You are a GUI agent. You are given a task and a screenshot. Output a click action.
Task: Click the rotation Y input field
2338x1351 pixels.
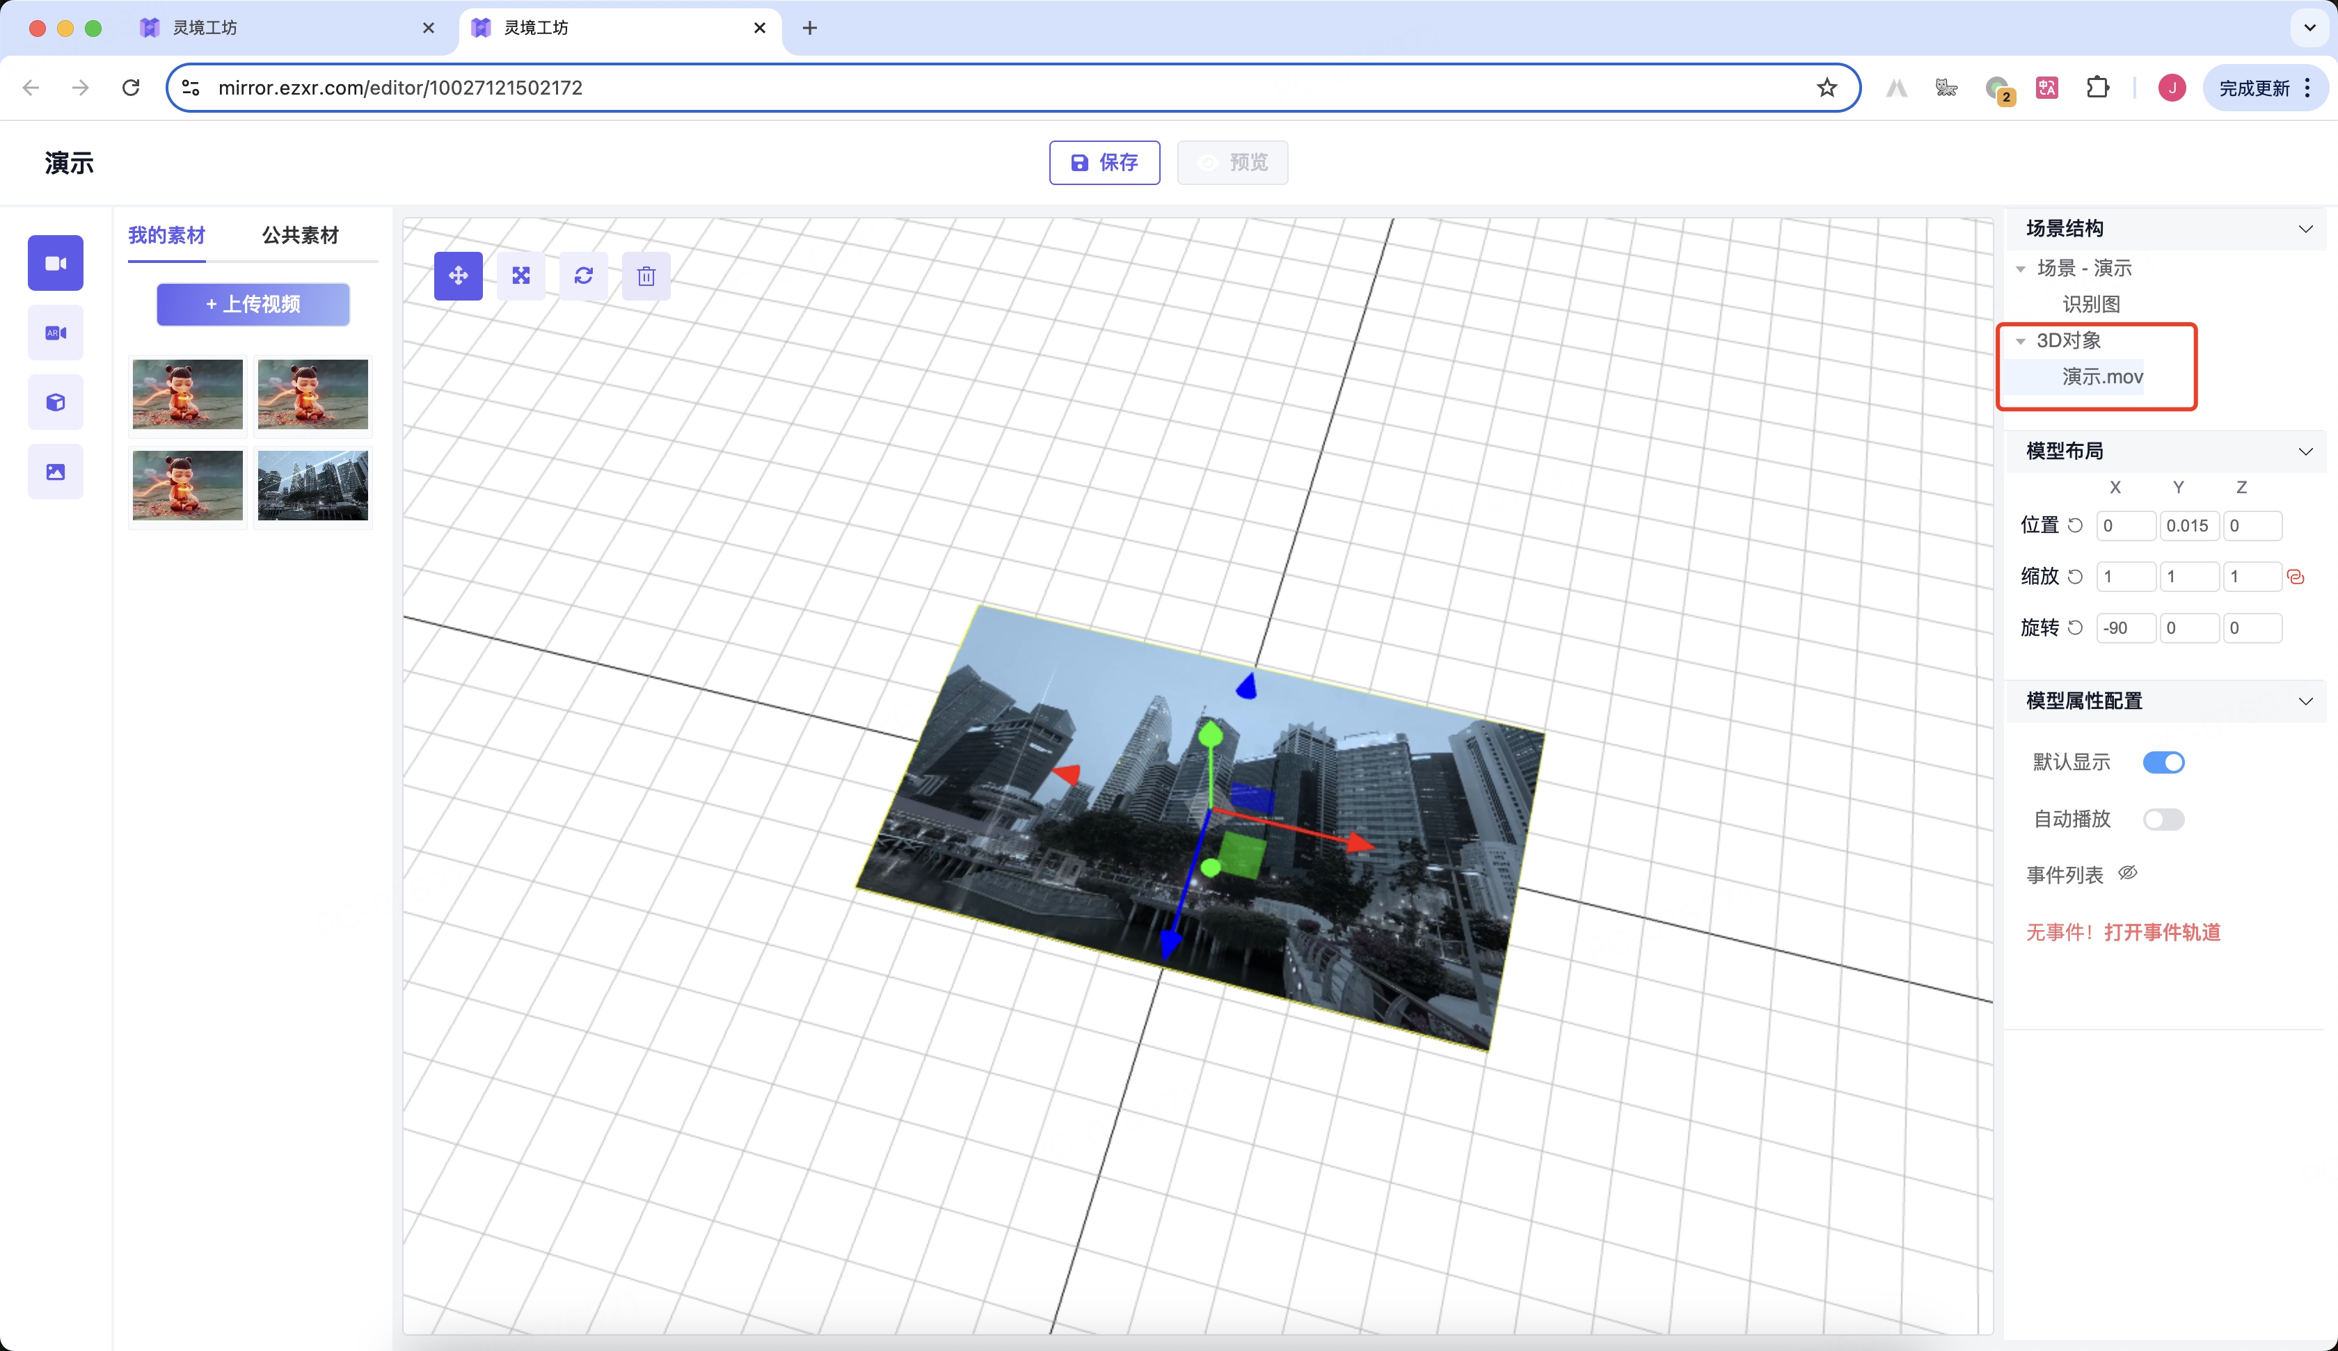pos(2188,627)
